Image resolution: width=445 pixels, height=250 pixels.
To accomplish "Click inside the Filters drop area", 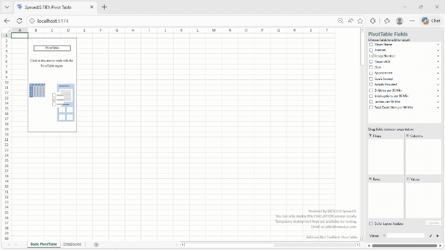I will click(x=385, y=157).
